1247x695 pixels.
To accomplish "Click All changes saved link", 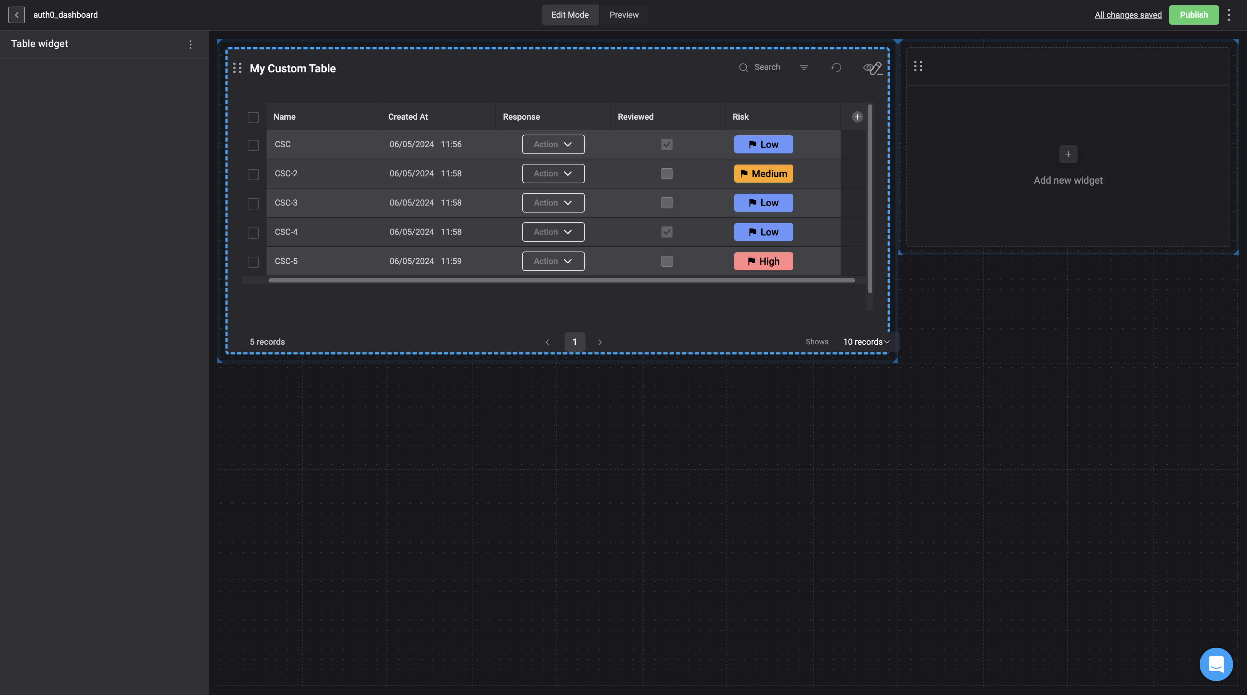I will coord(1128,15).
